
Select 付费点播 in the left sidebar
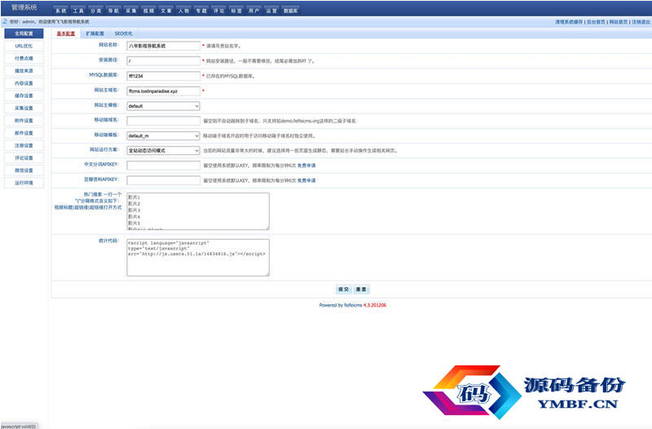24,58
